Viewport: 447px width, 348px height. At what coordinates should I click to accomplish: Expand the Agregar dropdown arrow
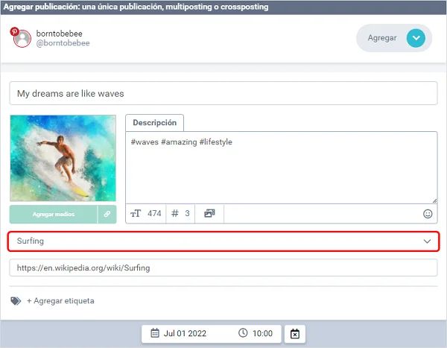[x=416, y=38]
